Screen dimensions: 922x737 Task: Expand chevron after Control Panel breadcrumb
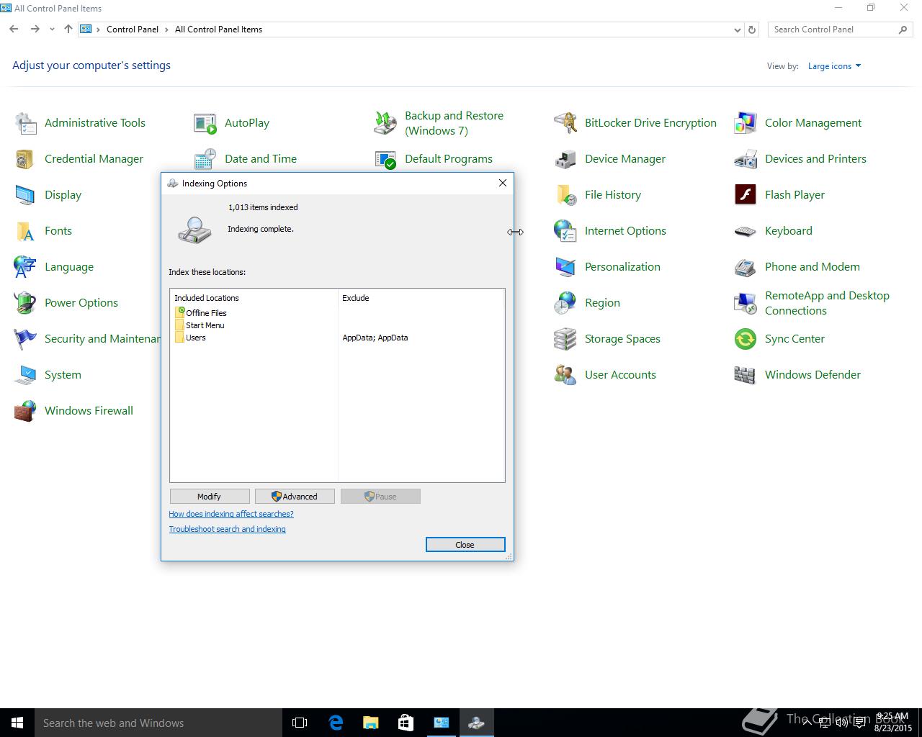tap(166, 30)
